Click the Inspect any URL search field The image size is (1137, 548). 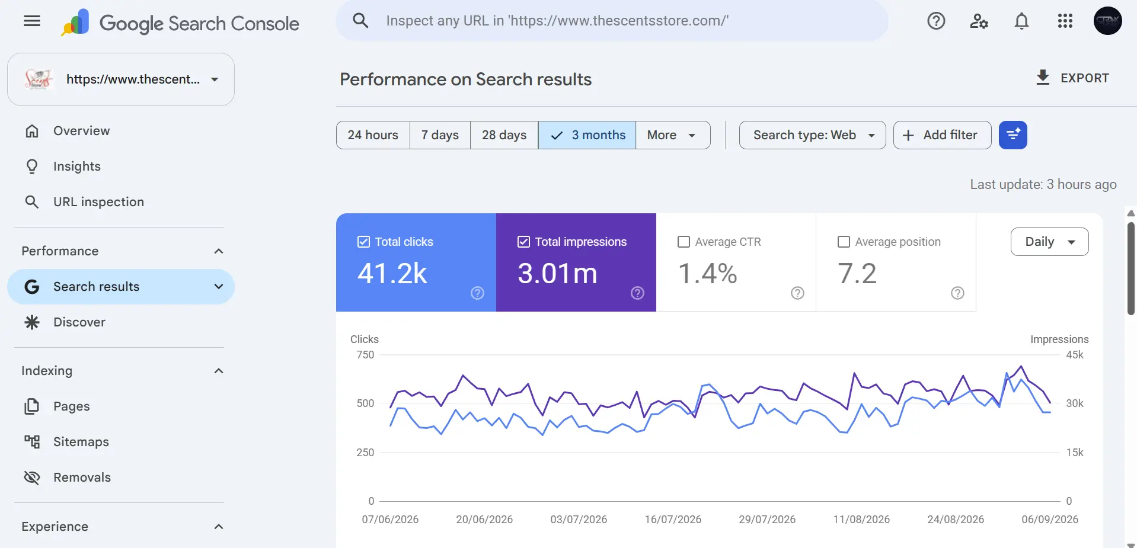coord(612,21)
